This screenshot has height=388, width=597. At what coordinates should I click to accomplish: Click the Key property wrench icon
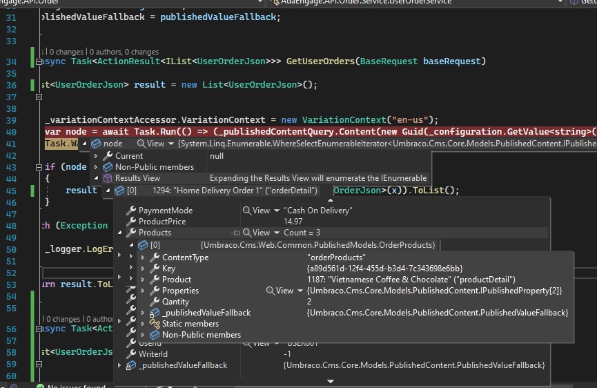[155, 269]
